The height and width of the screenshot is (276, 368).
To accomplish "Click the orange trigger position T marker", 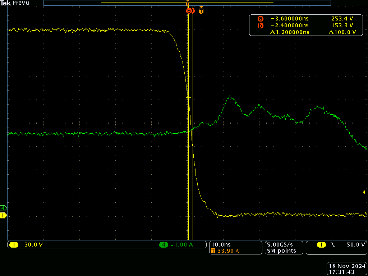I will click(x=201, y=11).
